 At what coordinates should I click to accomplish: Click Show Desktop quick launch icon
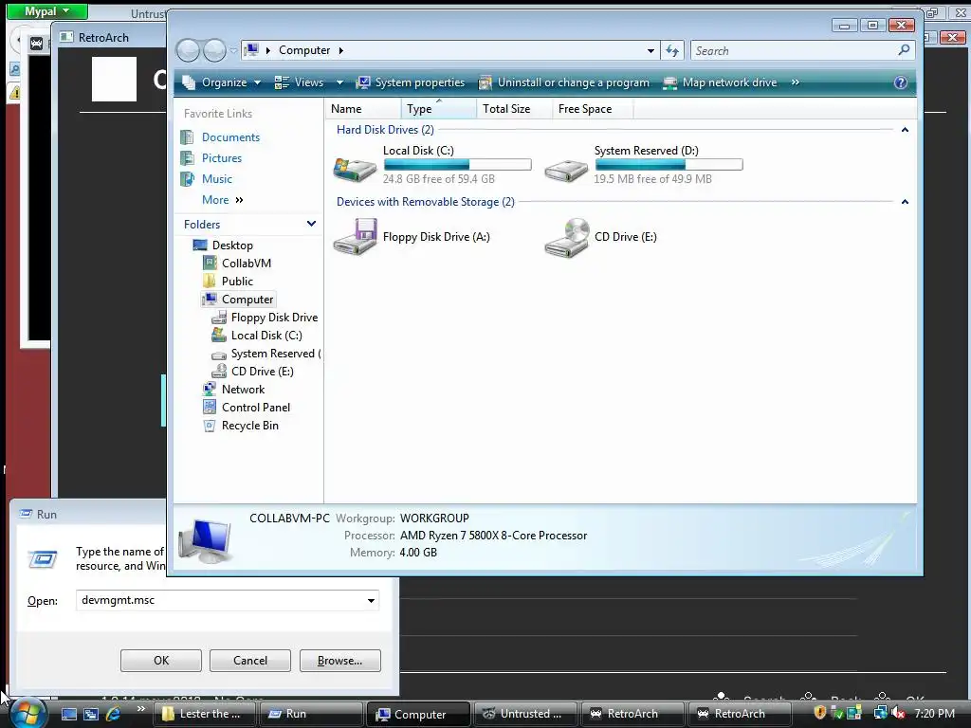tap(68, 714)
